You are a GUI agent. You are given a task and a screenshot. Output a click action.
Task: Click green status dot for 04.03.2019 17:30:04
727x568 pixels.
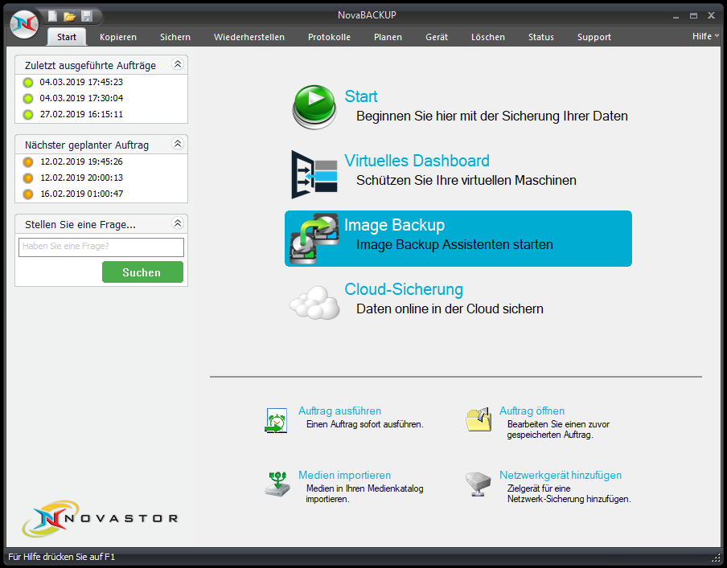pyautogui.click(x=28, y=99)
